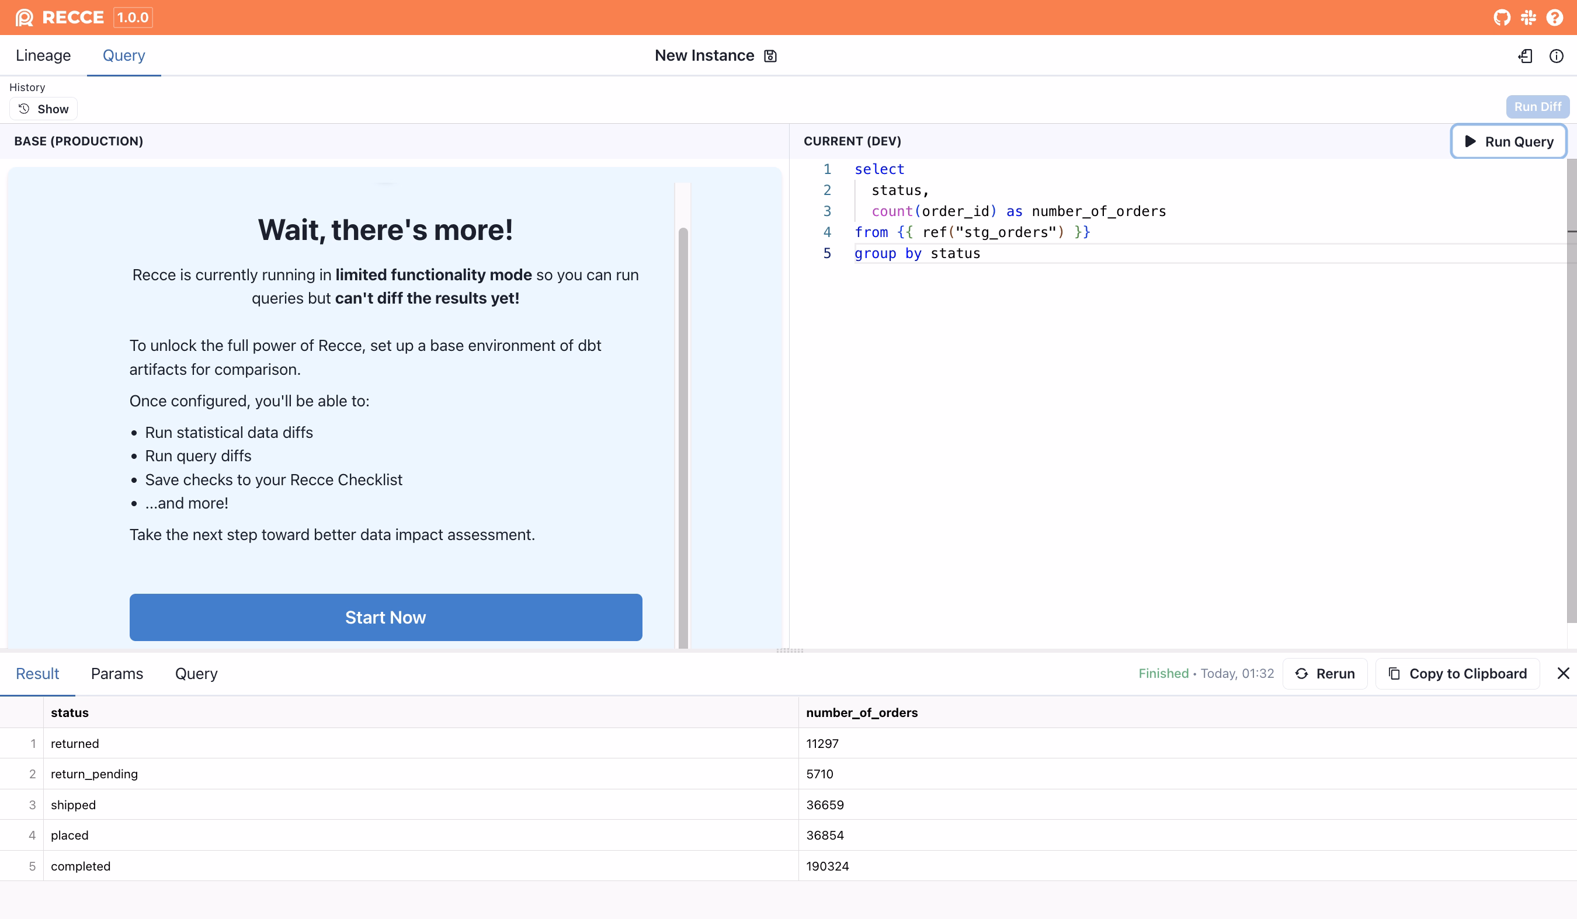Click the group by status line in editor
This screenshot has width=1577, height=919.
pos(918,253)
